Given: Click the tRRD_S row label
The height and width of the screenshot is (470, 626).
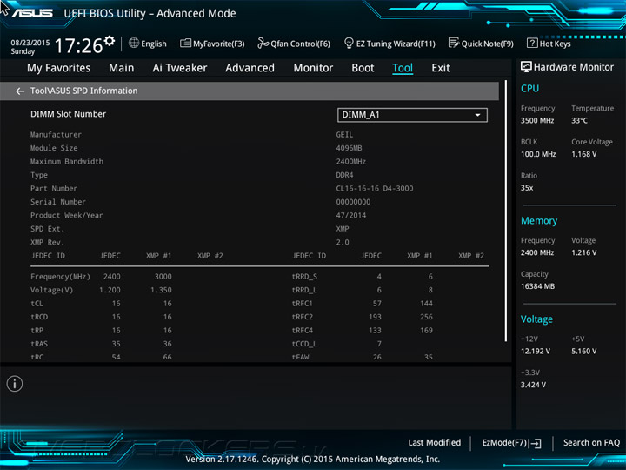Looking at the screenshot, I should (x=304, y=277).
